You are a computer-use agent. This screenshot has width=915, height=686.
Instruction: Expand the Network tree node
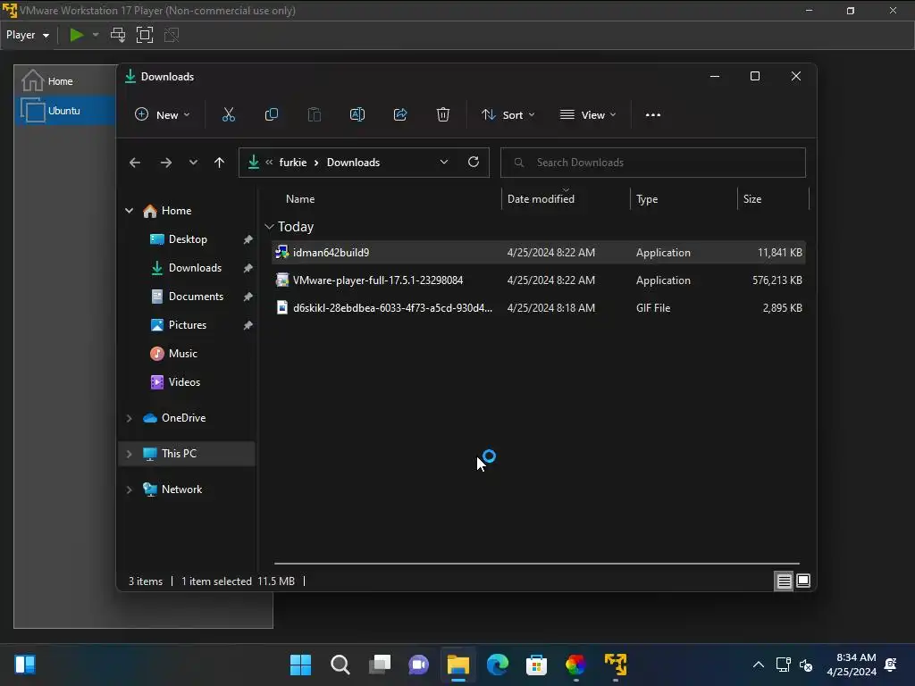coord(129,490)
